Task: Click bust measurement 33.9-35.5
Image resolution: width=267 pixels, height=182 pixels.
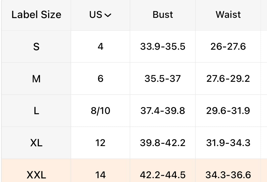Action: [163, 46]
